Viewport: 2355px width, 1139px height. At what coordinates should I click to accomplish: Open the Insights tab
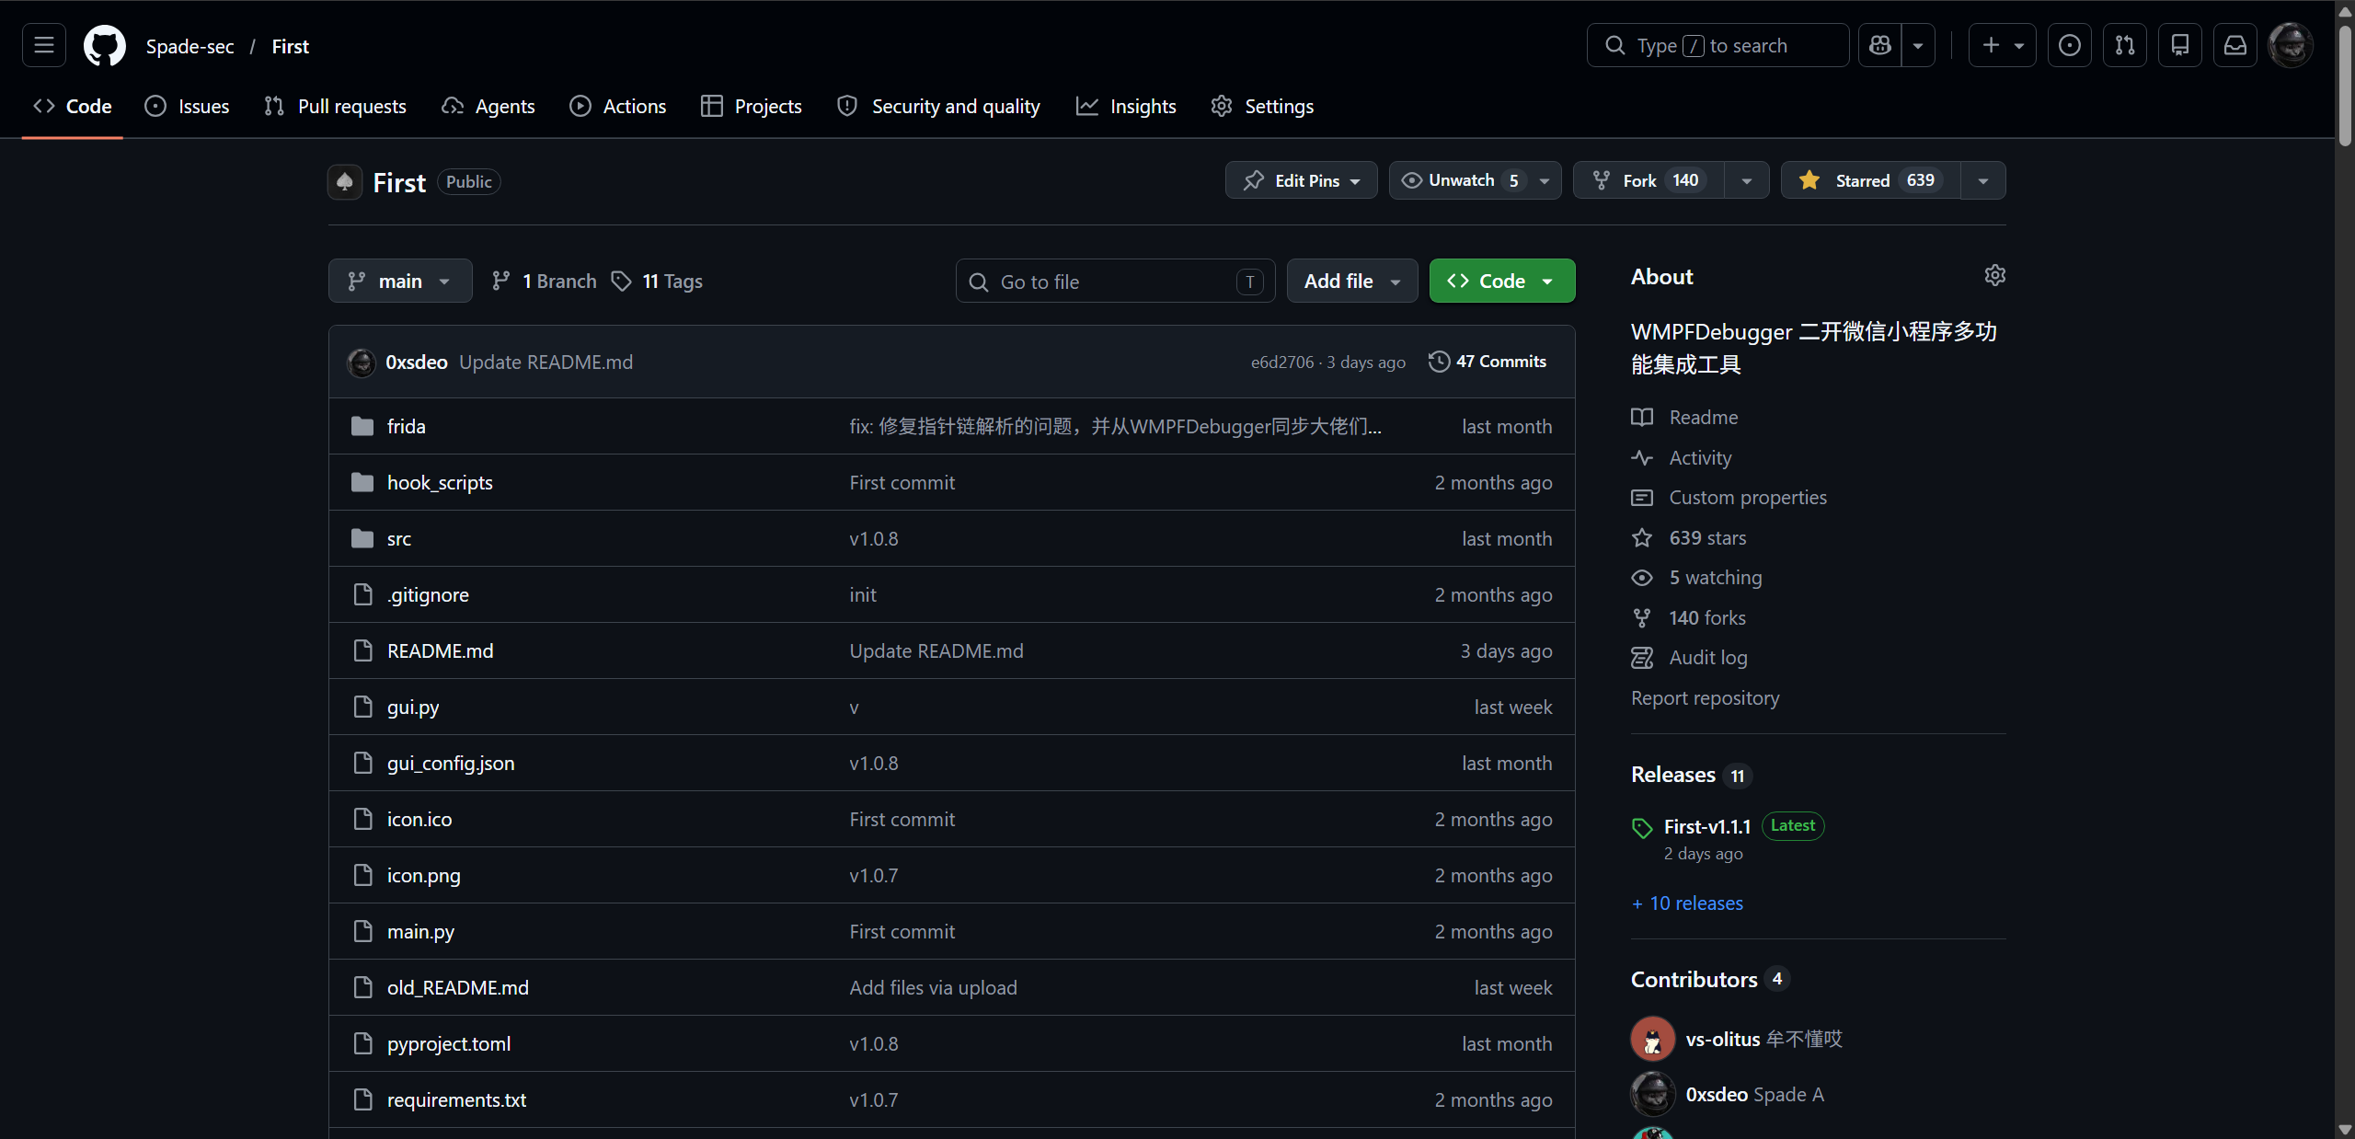[x=1126, y=106]
